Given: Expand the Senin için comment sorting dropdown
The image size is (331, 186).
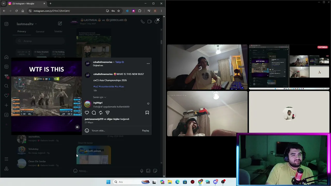Looking at the screenshot, I should (100, 97).
